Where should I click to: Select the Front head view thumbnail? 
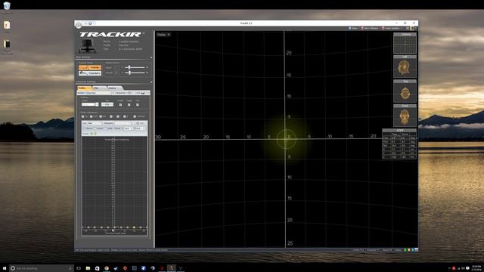[405, 116]
